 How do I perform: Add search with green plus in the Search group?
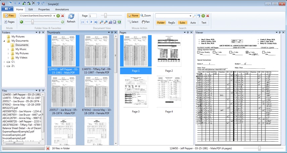click(203, 16)
